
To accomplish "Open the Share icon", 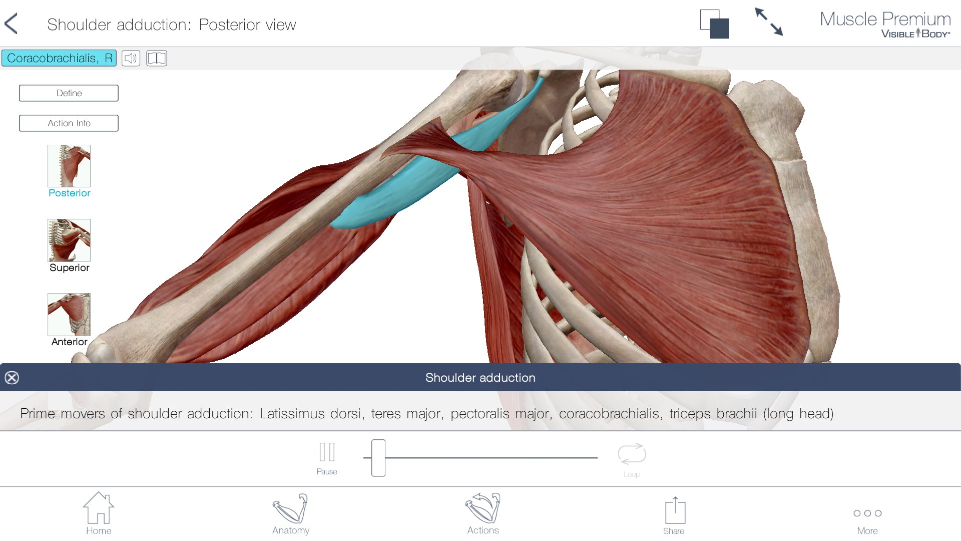I will (674, 516).
